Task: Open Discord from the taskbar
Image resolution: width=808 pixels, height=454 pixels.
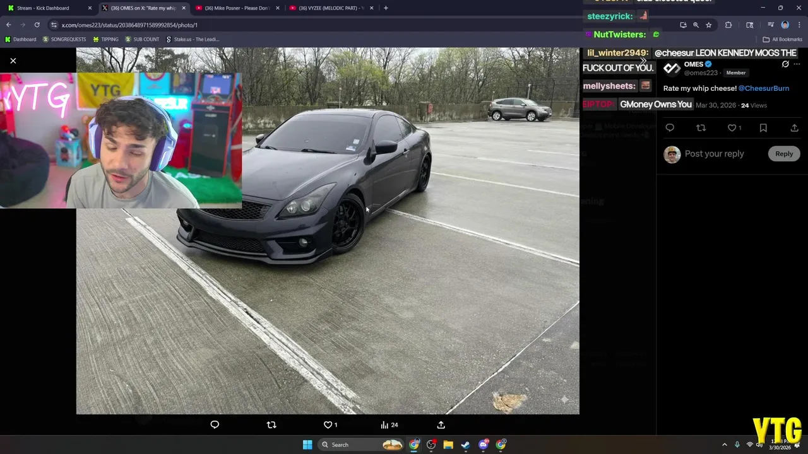Action: tap(483, 445)
